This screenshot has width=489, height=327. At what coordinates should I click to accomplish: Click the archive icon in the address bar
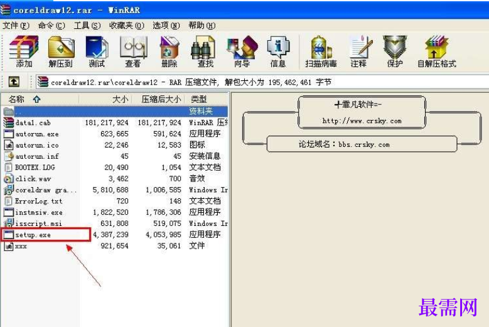[43, 82]
